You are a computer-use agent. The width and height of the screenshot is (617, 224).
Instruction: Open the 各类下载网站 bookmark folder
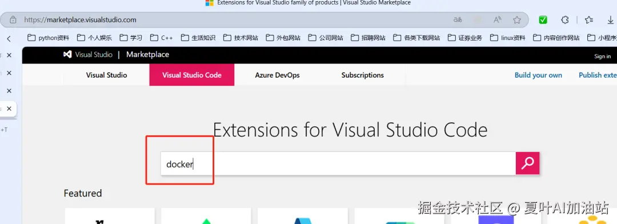(x=416, y=38)
